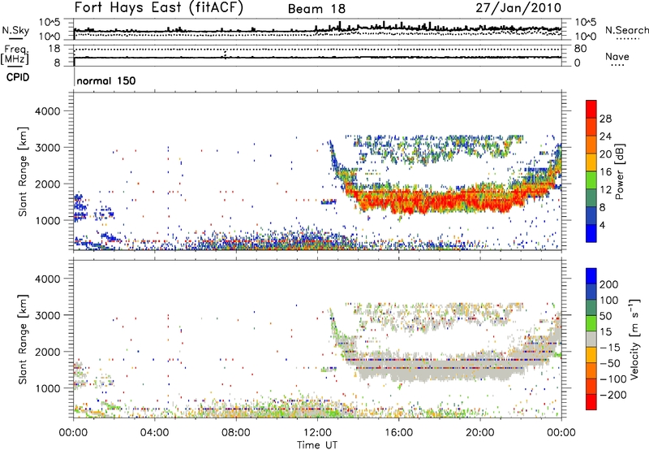This screenshot has height=450, width=649.
Task: Click the red high-power scatter band near 18:00
Action: pos(439,200)
